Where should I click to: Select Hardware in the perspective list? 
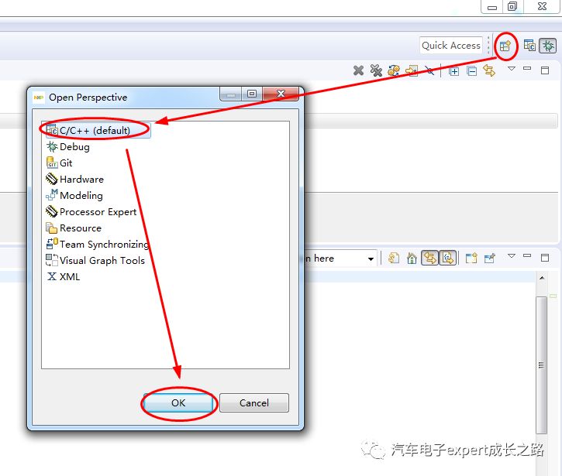pyautogui.click(x=75, y=179)
